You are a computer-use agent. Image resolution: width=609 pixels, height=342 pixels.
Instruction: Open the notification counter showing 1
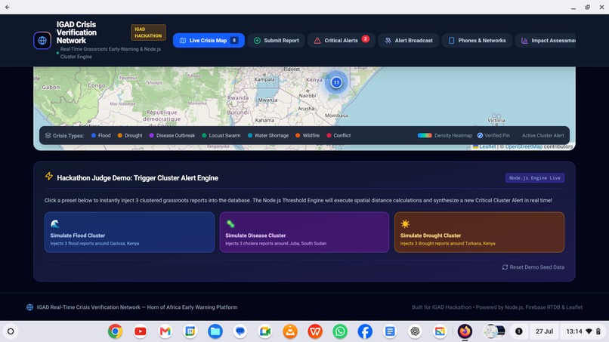coord(518,331)
